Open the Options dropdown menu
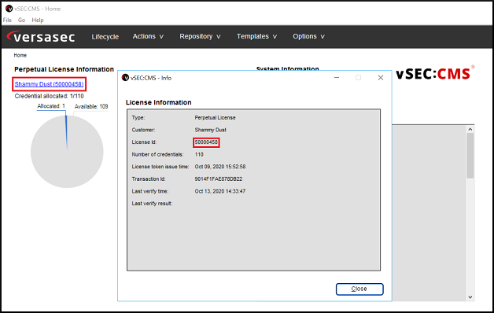494x313 pixels. (x=308, y=36)
